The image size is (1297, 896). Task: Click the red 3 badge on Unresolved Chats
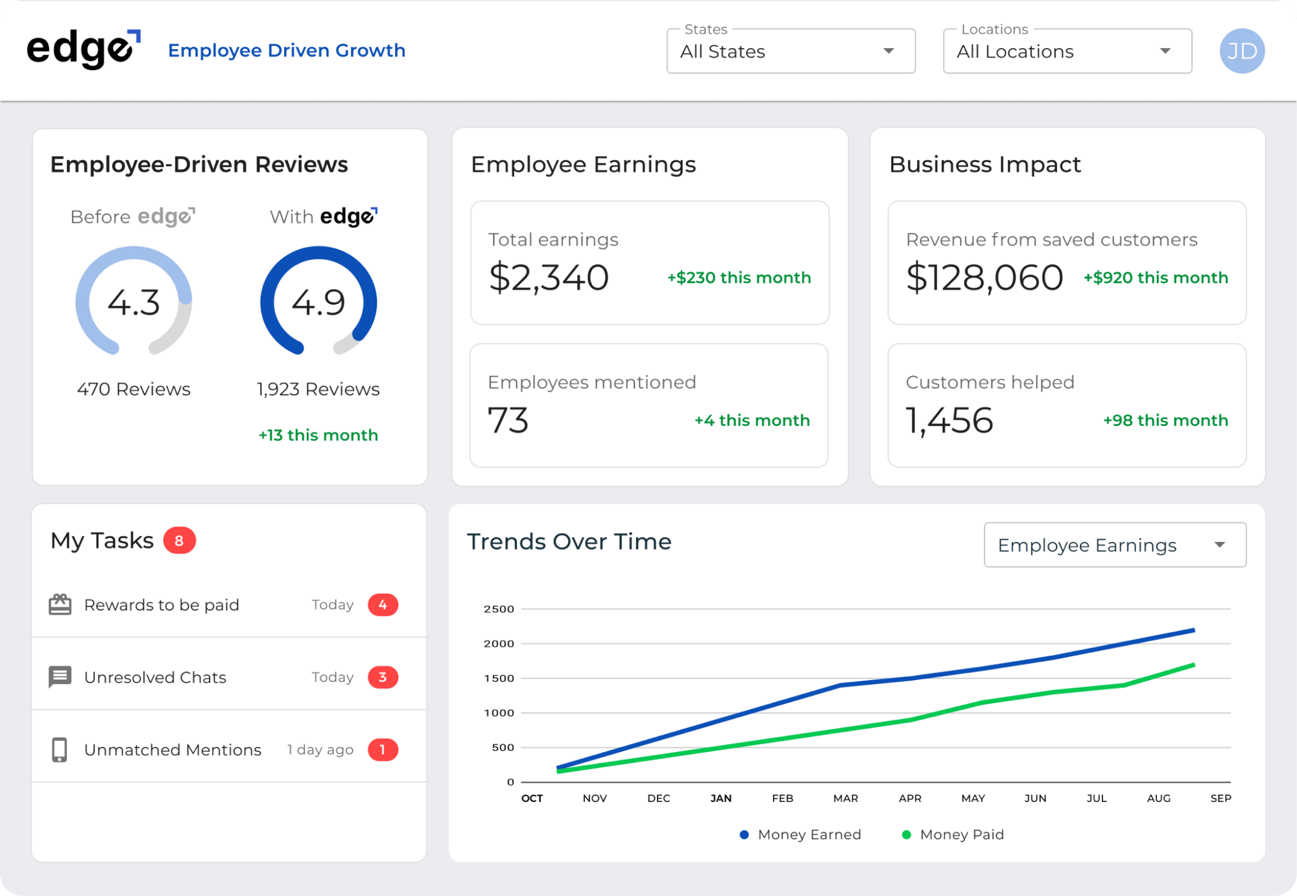(x=383, y=677)
